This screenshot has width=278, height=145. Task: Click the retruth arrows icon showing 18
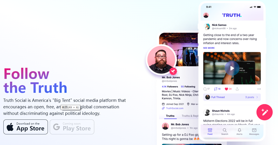point(216,89)
